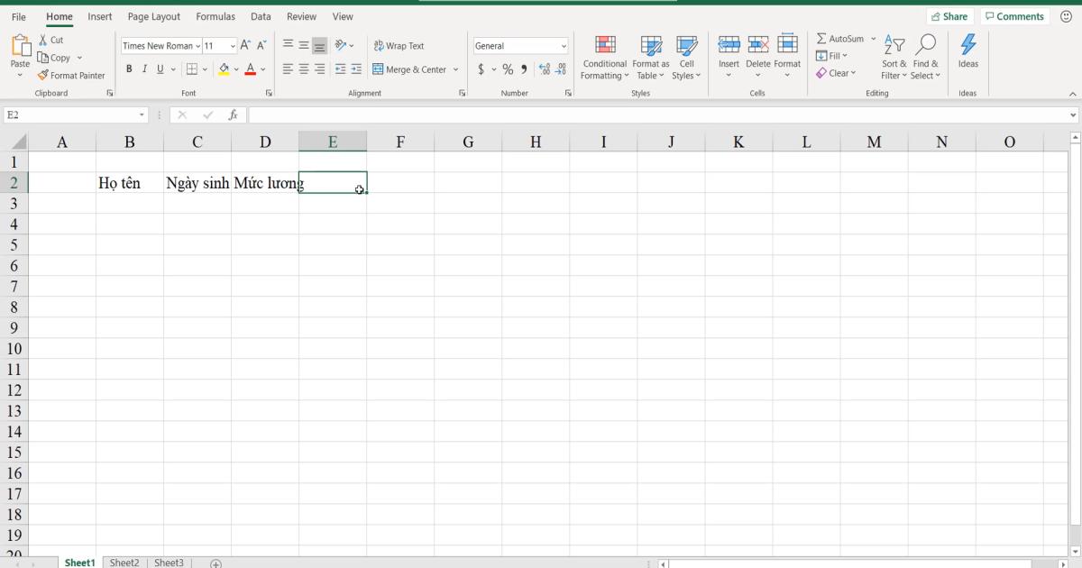Screen dimensions: 1082x568
Task: Open the Format Painter tool
Action: tap(71, 76)
